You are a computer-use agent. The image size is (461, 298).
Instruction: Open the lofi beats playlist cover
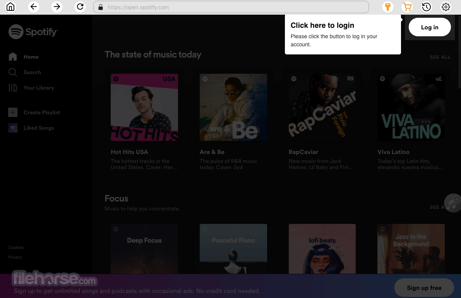(322, 249)
